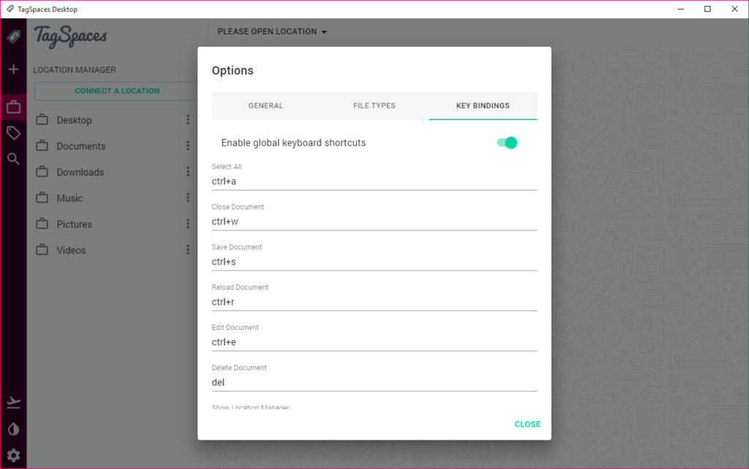Open the Tag Library tag icon

click(13, 132)
